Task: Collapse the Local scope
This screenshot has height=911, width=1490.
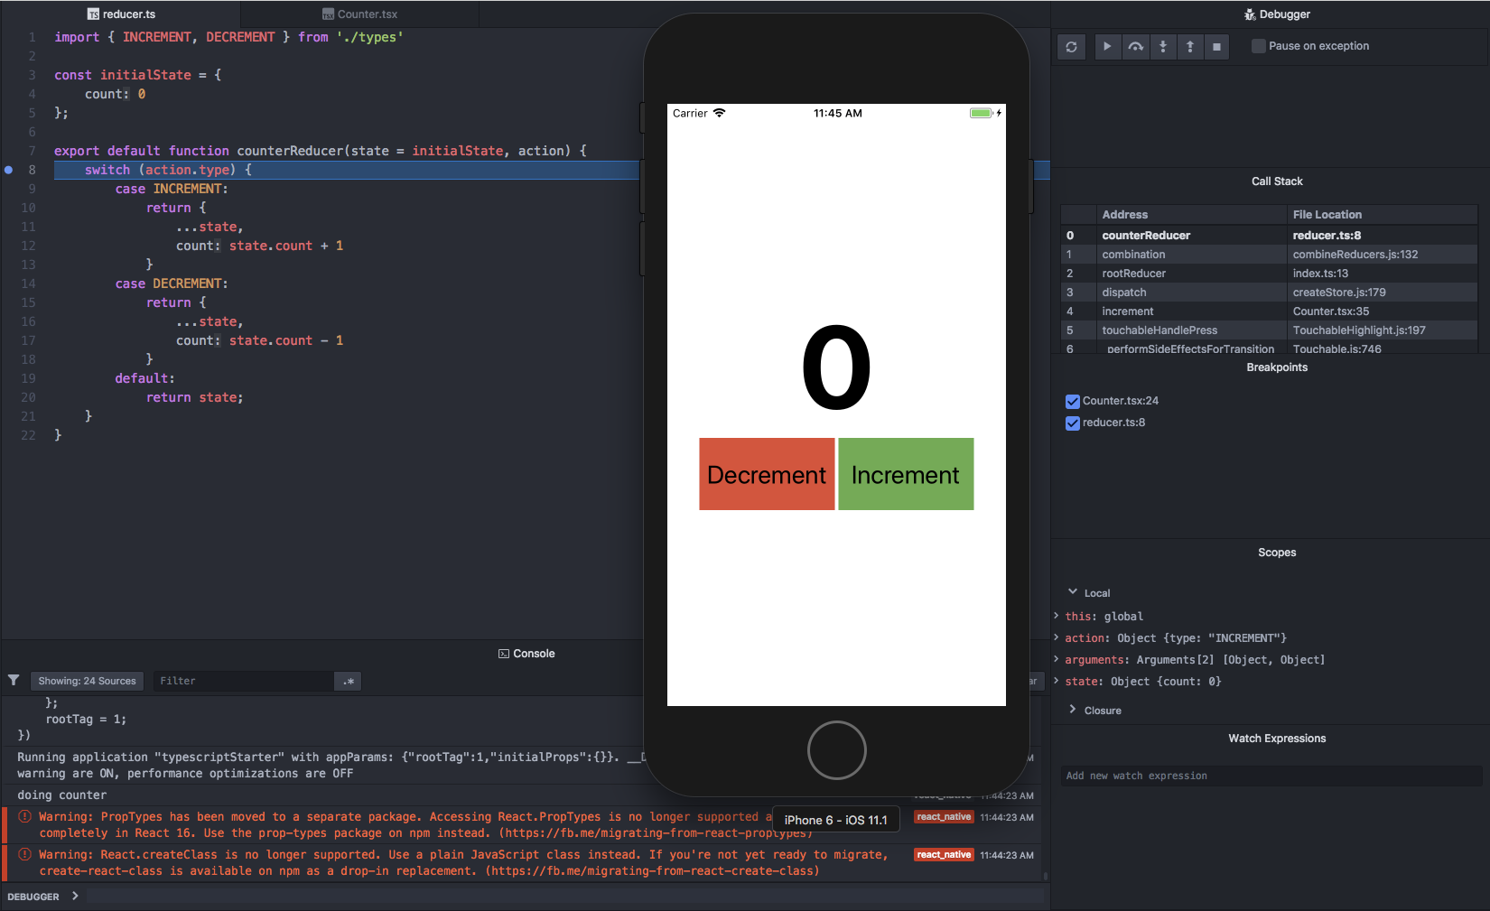Action: [1073, 592]
